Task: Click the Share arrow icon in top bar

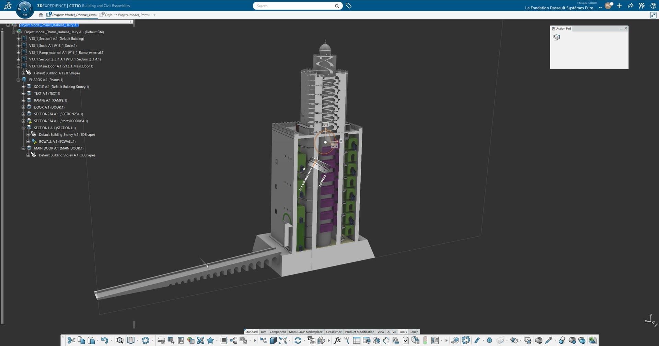Action: point(631,6)
